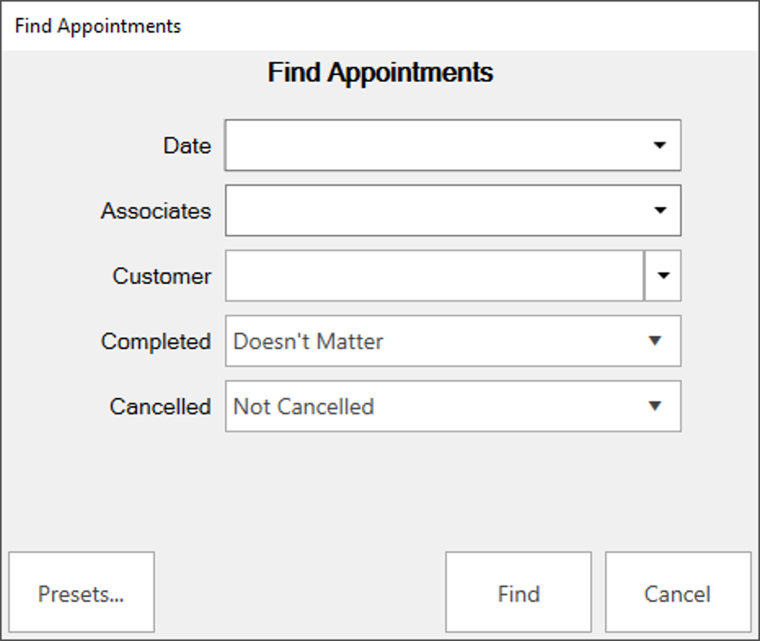Expand the Completed dropdown arrow
This screenshot has width=760, height=641.
(655, 342)
